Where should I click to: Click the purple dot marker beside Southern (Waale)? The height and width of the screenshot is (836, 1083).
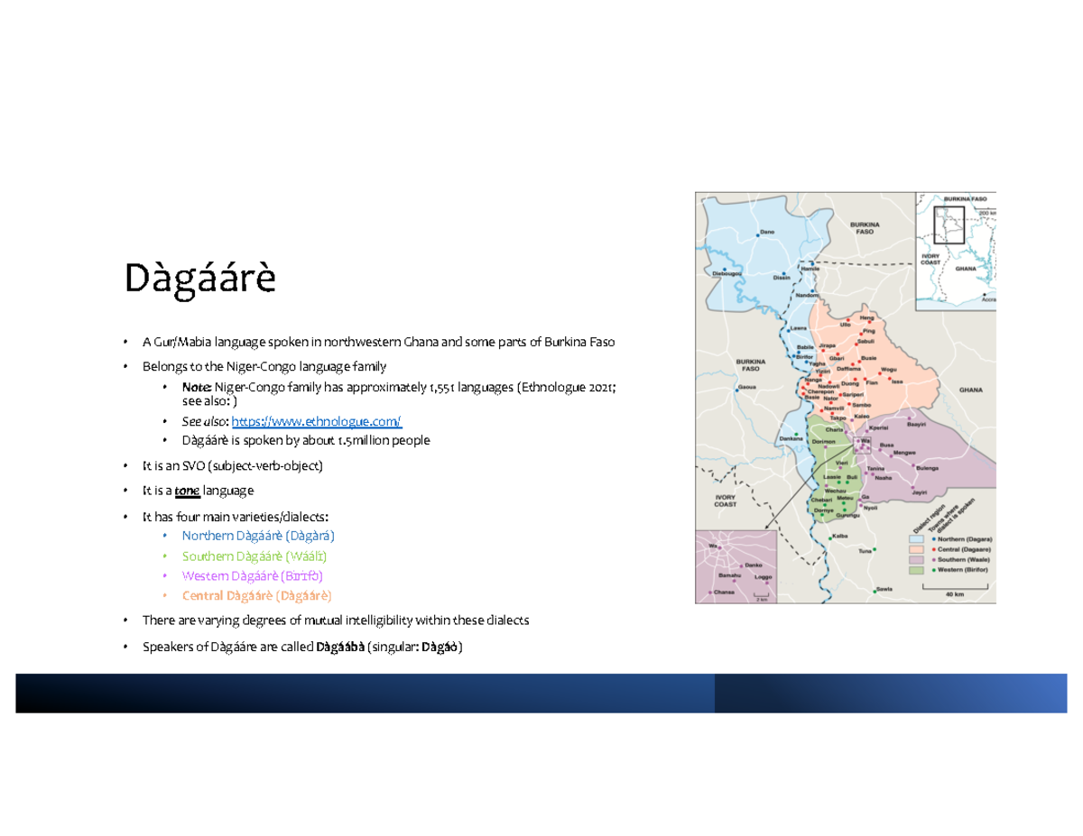[x=934, y=559]
